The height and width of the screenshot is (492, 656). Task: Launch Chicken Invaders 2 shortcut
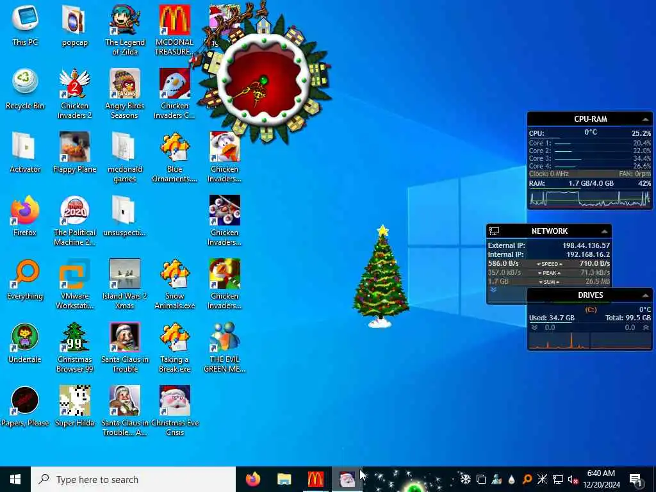[x=74, y=93]
